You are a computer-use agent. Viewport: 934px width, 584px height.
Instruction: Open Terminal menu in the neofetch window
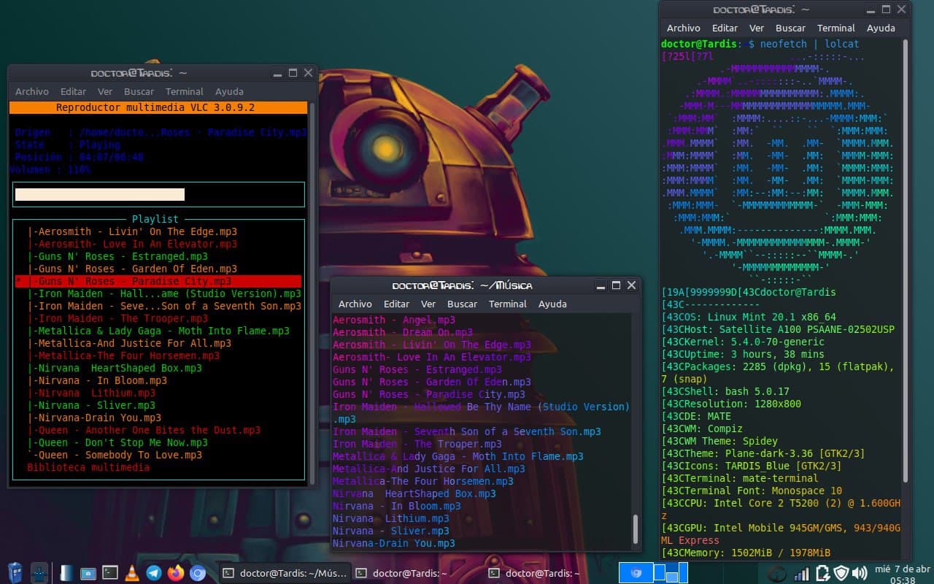[x=835, y=28]
